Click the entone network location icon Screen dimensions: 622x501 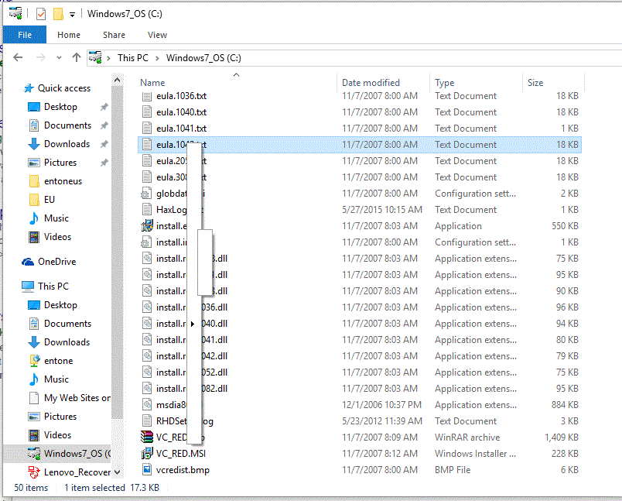tap(34, 361)
